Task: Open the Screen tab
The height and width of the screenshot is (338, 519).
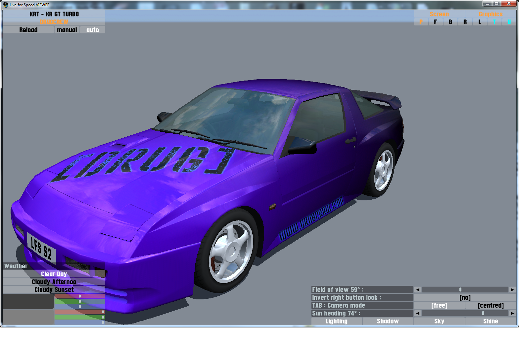Action: coord(439,14)
